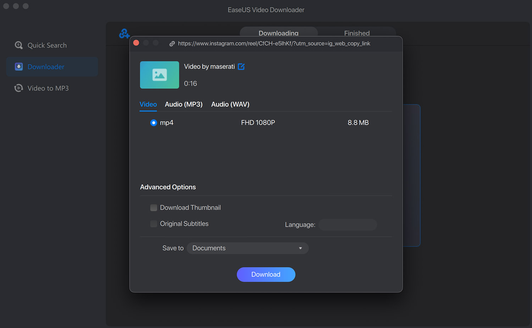Screen dimensions: 532x328
Task: Click the add URL link icon
Action: [x=124, y=34]
